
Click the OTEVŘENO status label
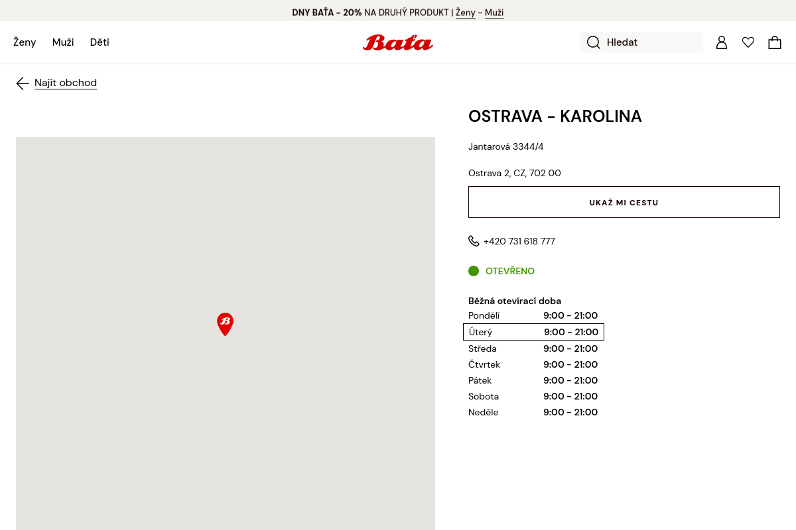pos(510,271)
